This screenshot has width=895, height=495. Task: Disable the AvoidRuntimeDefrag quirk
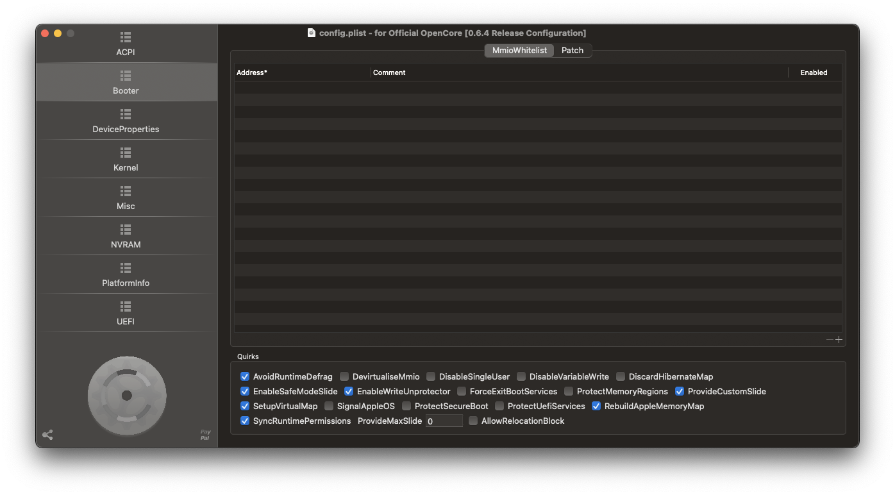245,376
